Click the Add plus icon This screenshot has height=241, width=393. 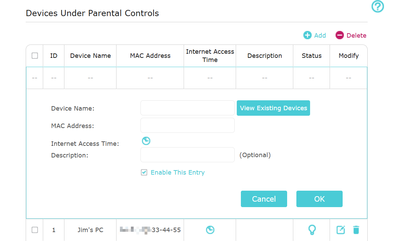(308, 35)
